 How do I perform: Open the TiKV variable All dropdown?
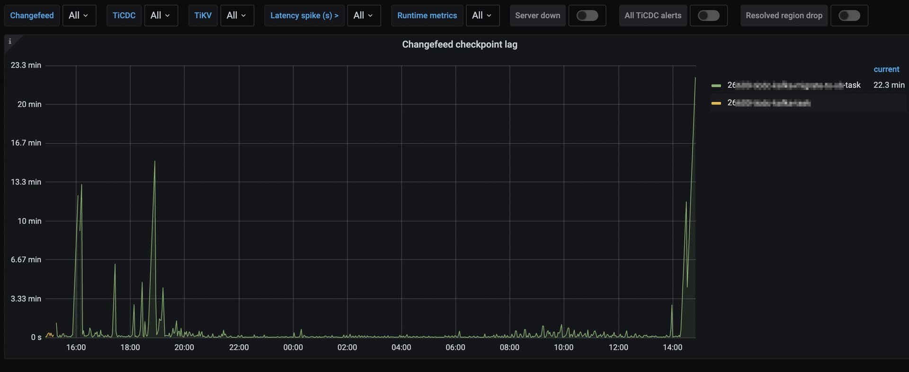[x=237, y=16]
